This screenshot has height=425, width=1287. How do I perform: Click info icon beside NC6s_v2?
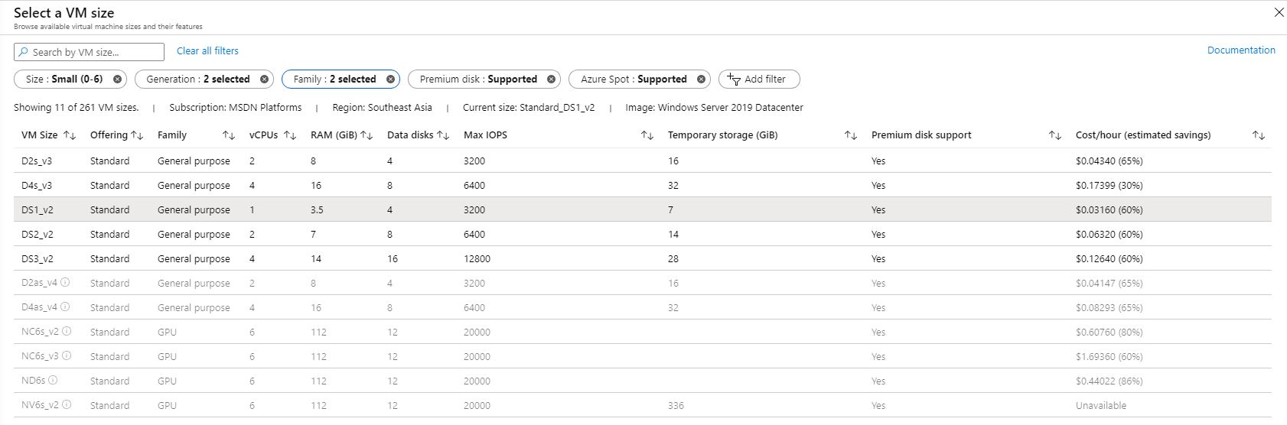[x=67, y=332]
